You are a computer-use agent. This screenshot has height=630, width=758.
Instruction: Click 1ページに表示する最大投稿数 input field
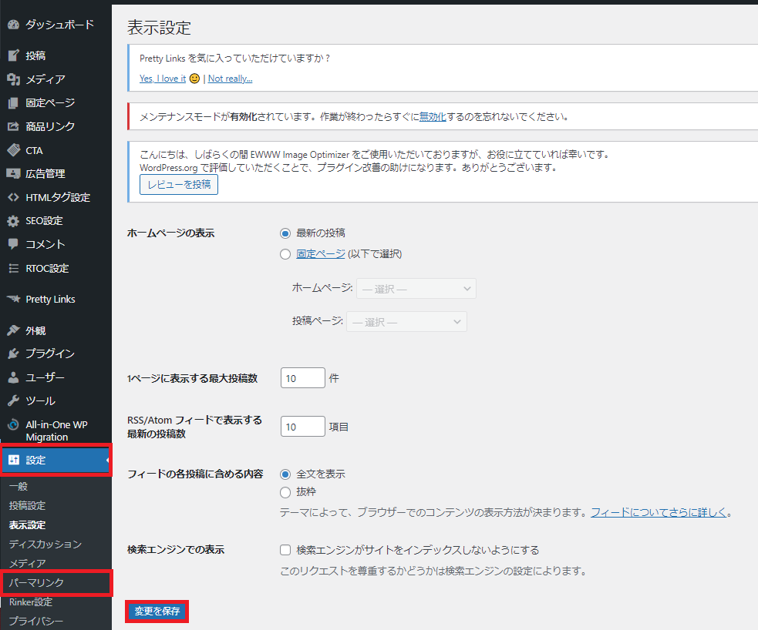(x=302, y=377)
